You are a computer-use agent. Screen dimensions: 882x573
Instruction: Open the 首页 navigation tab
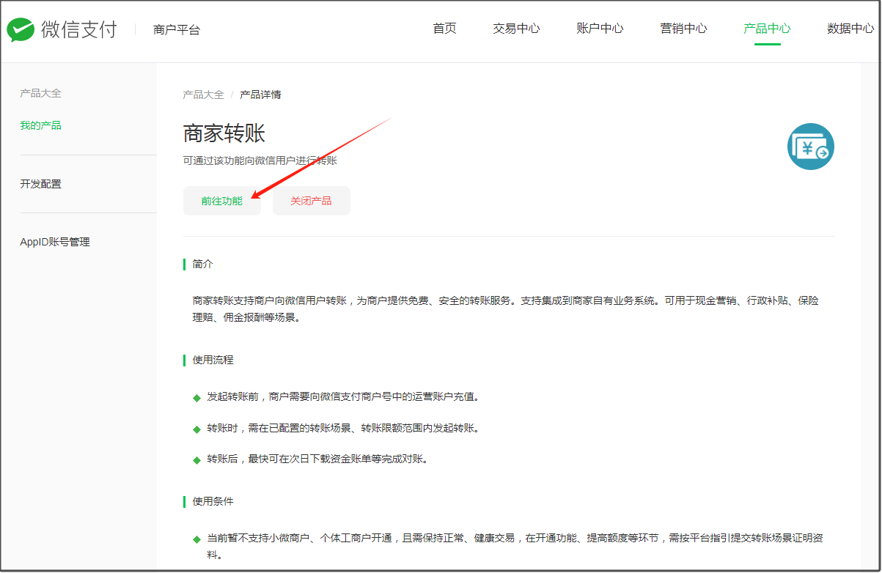coord(444,29)
